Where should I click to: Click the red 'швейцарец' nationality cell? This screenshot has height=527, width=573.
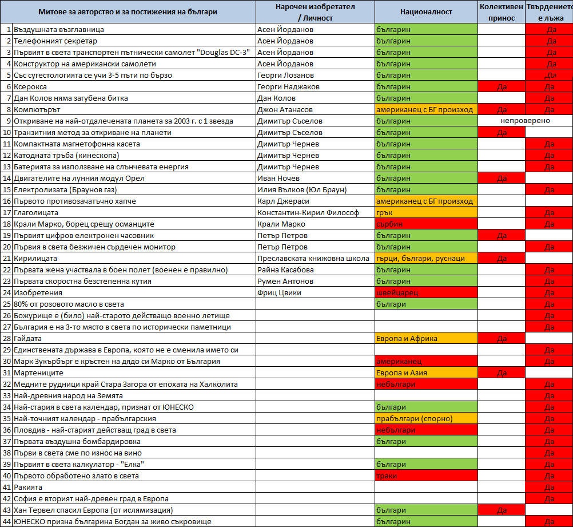coord(426,292)
